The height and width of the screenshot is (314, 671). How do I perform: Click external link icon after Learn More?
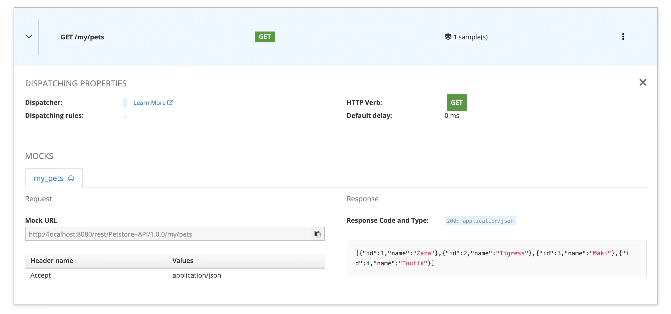pos(170,102)
